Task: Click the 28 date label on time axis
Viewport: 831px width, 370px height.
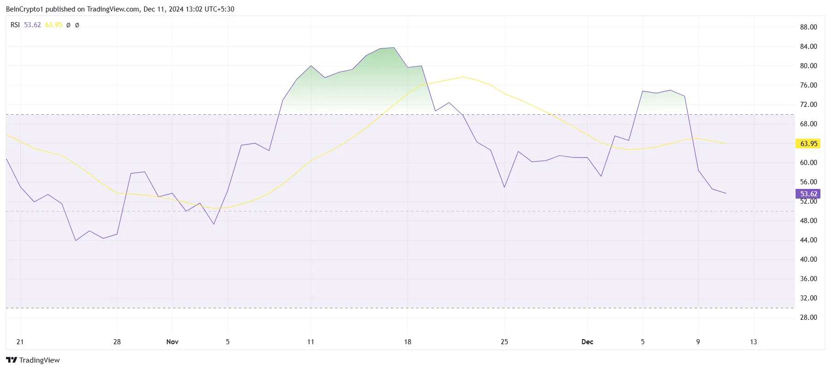Action: [117, 342]
